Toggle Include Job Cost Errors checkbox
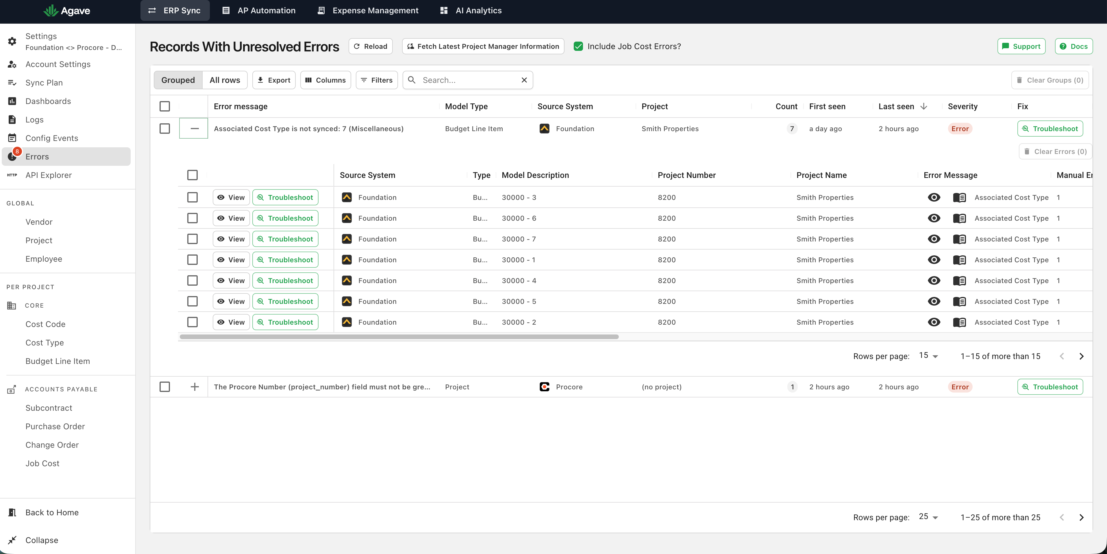The width and height of the screenshot is (1107, 554). coord(578,47)
